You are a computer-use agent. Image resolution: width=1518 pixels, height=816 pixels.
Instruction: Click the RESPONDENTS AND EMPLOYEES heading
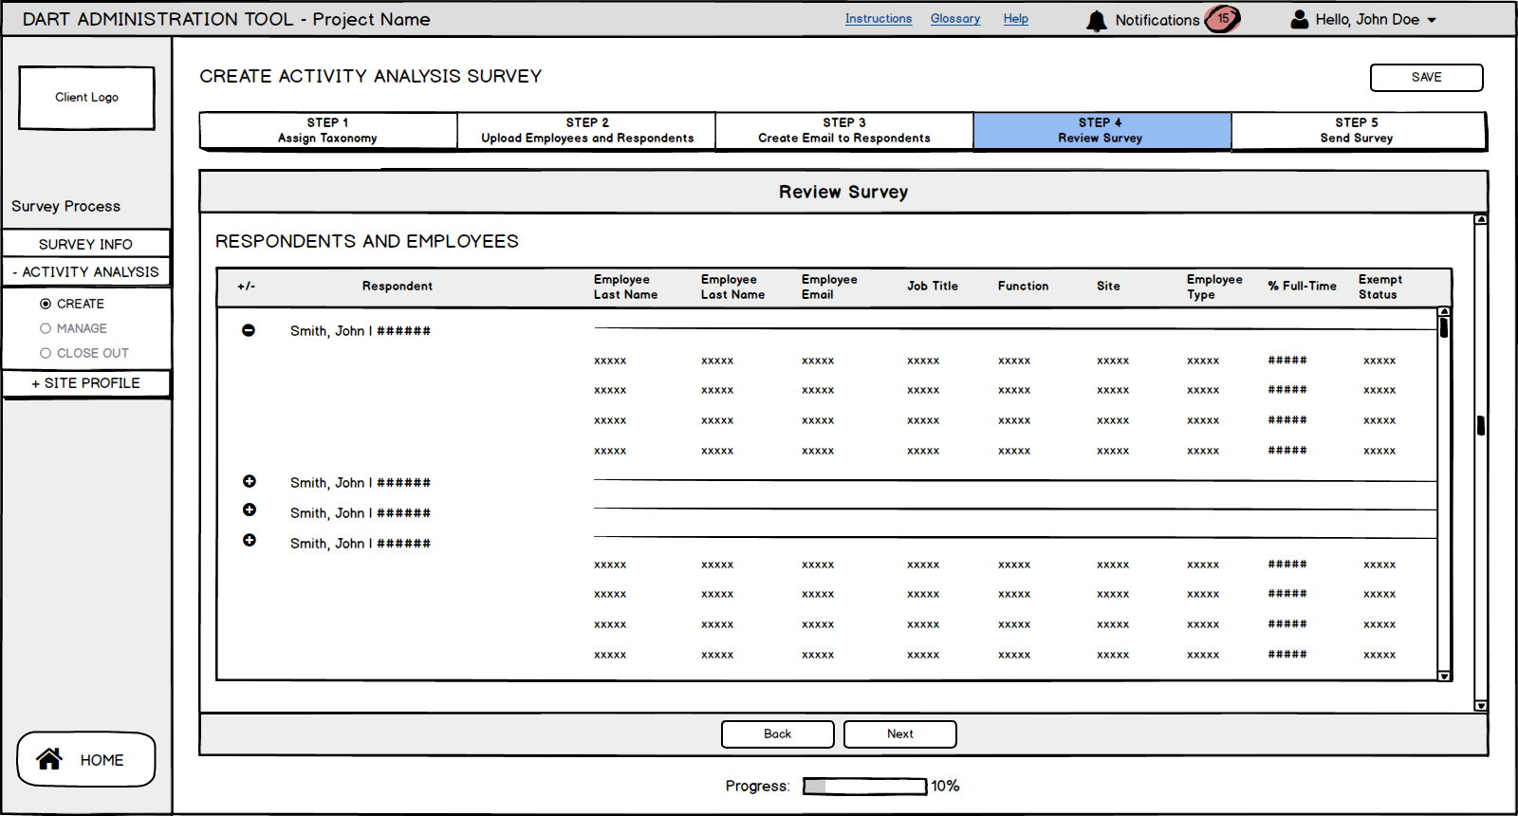367,241
